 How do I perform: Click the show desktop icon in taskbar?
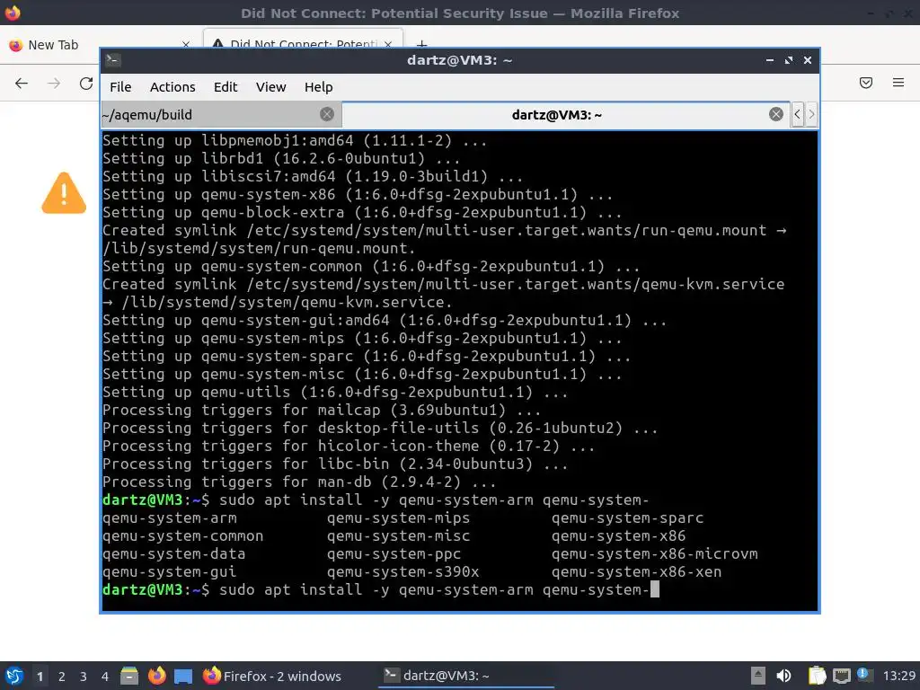tap(183, 677)
